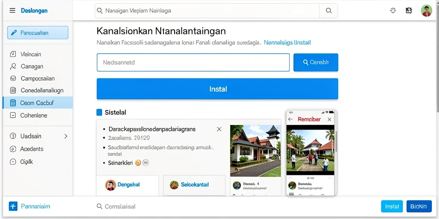This screenshot has width=439, height=219.
Task: Click the Dengehal avatar icon
Action: tap(111, 185)
